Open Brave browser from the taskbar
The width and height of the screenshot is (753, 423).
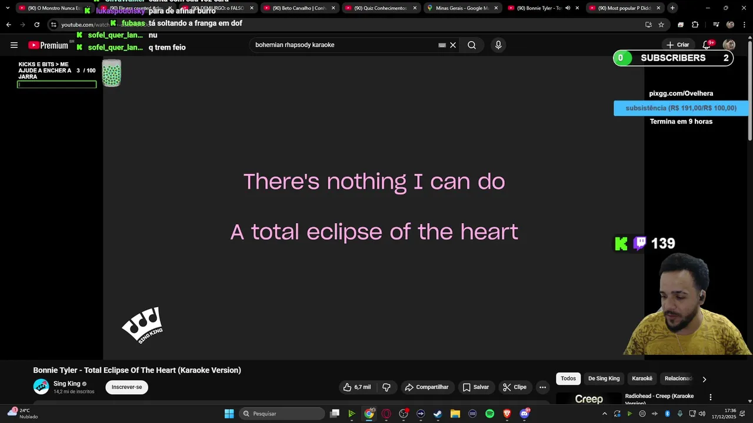[x=507, y=414]
